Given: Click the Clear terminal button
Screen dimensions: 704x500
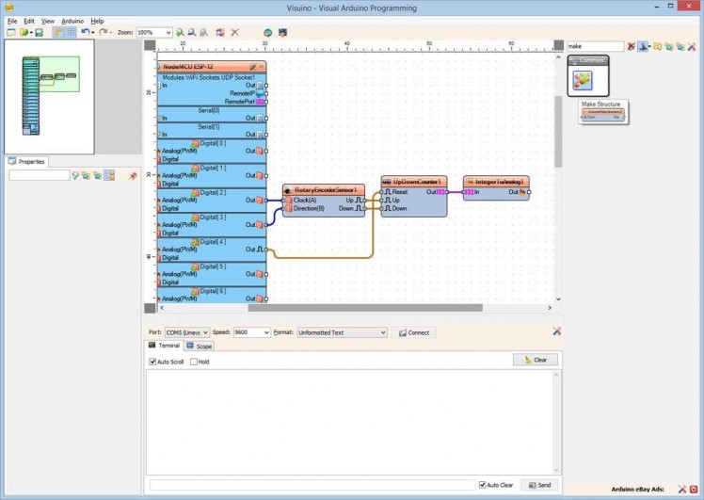Looking at the screenshot, I should click(x=536, y=360).
